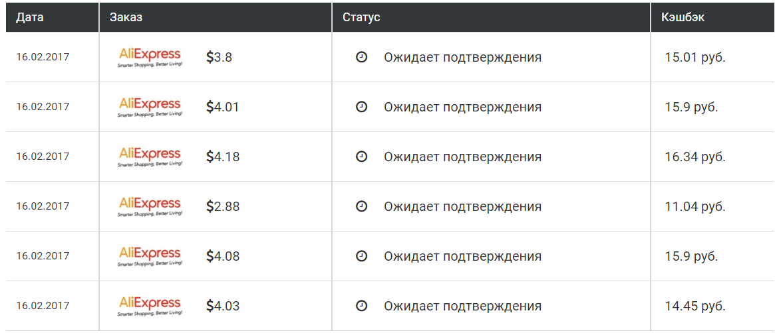
Task: Click Ожидает подтверждения status of $4.08 order
Action: 462,256
